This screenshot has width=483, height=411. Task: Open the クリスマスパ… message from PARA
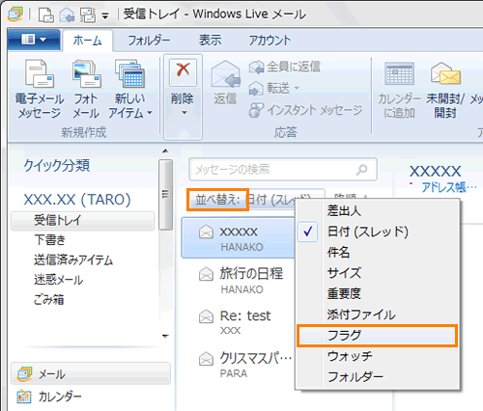tap(239, 365)
